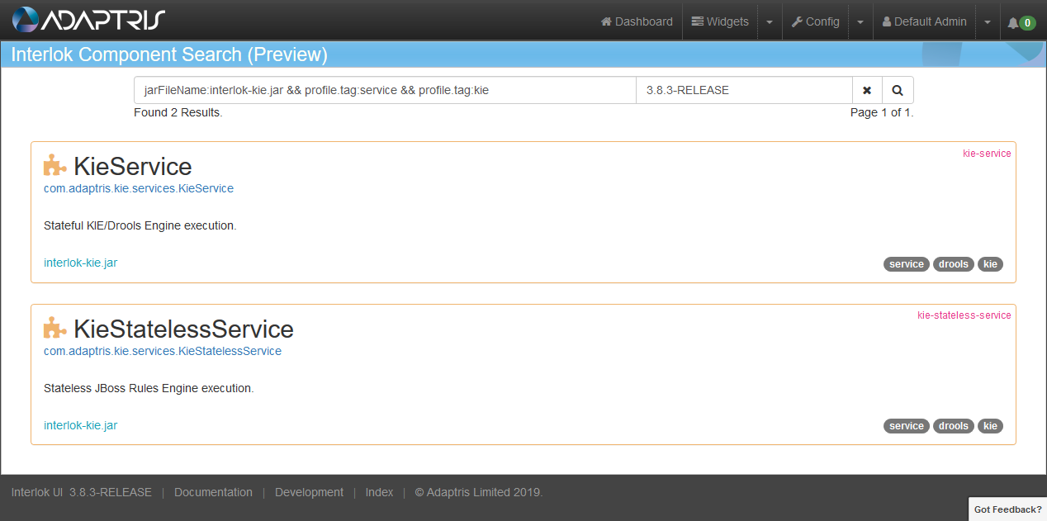The height and width of the screenshot is (521, 1047).
Task: Select the kie tag on KieService
Action: (991, 264)
